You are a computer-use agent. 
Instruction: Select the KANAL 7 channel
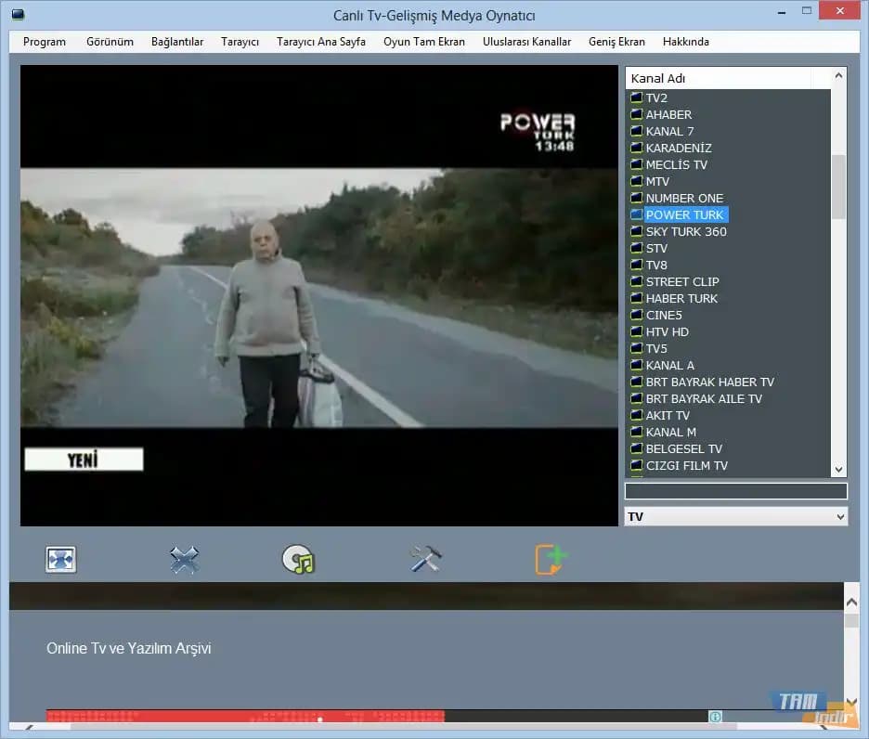(x=669, y=131)
